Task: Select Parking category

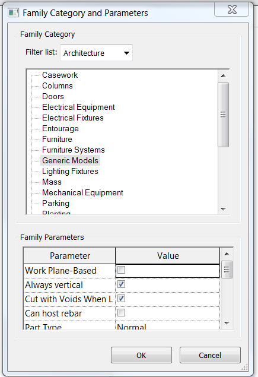Action: point(56,204)
